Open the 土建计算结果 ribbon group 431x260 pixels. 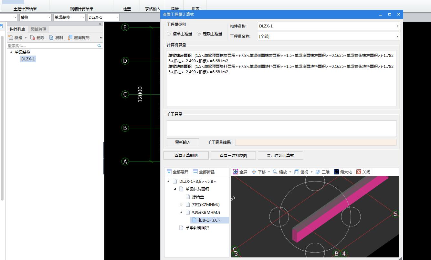(25, 9)
